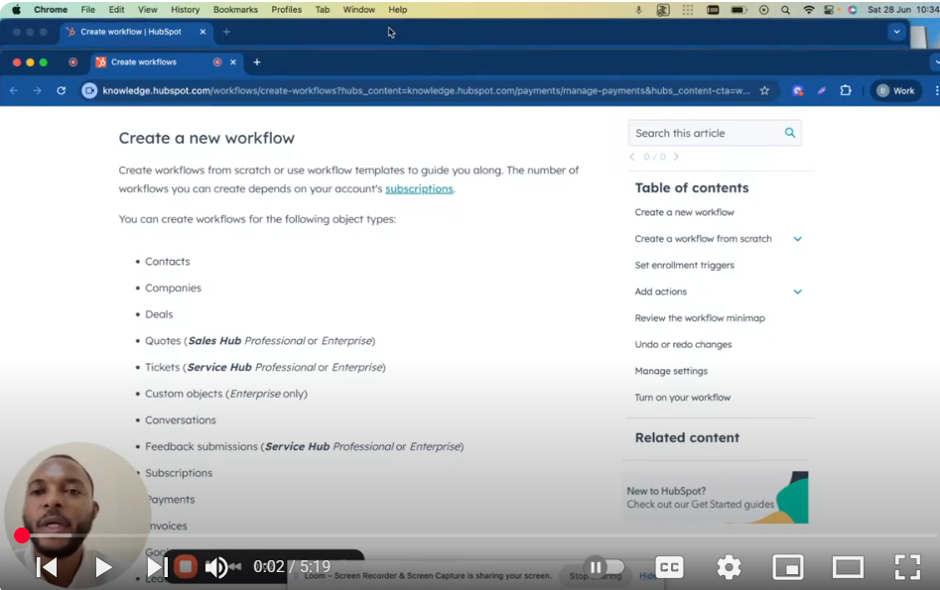The height and width of the screenshot is (590, 940).
Task: Open the Work profile button
Action: click(895, 90)
